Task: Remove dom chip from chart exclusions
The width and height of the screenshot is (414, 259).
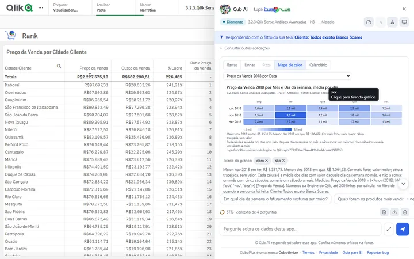Action: 266,161
